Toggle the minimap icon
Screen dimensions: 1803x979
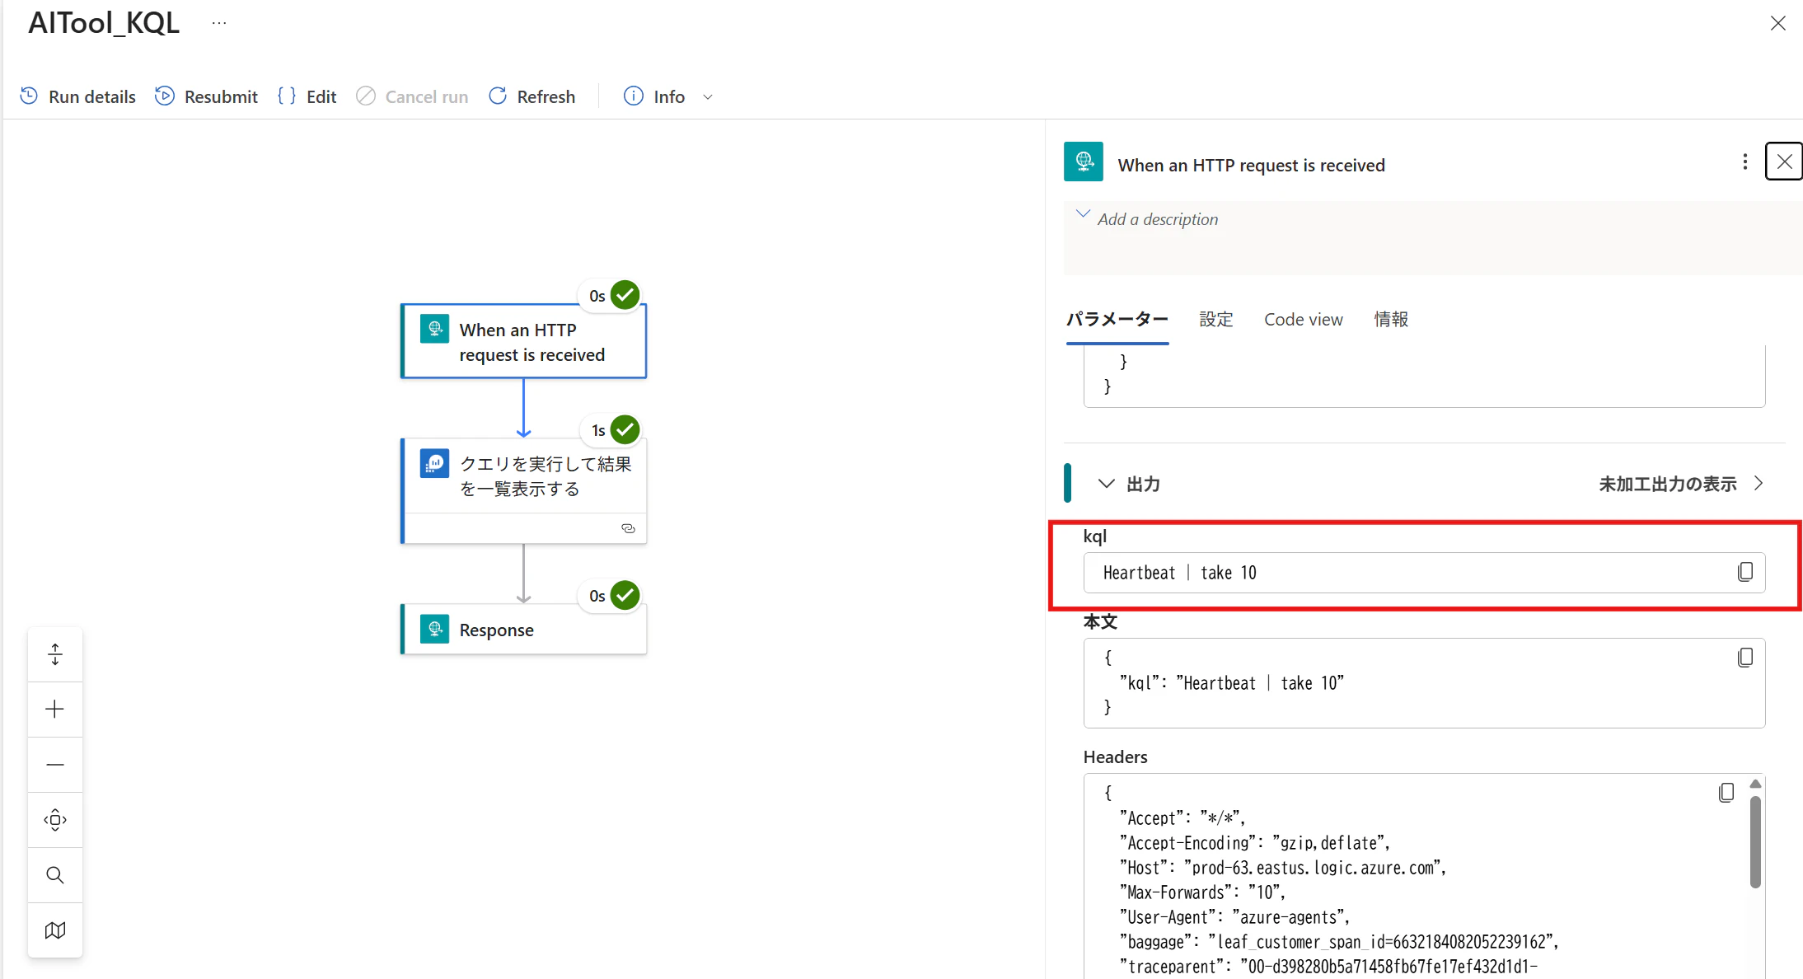pyautogui.click(x=55, y=930)
